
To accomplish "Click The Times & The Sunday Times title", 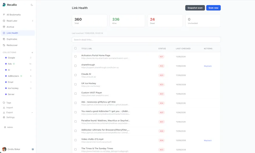I will [97, 148].
